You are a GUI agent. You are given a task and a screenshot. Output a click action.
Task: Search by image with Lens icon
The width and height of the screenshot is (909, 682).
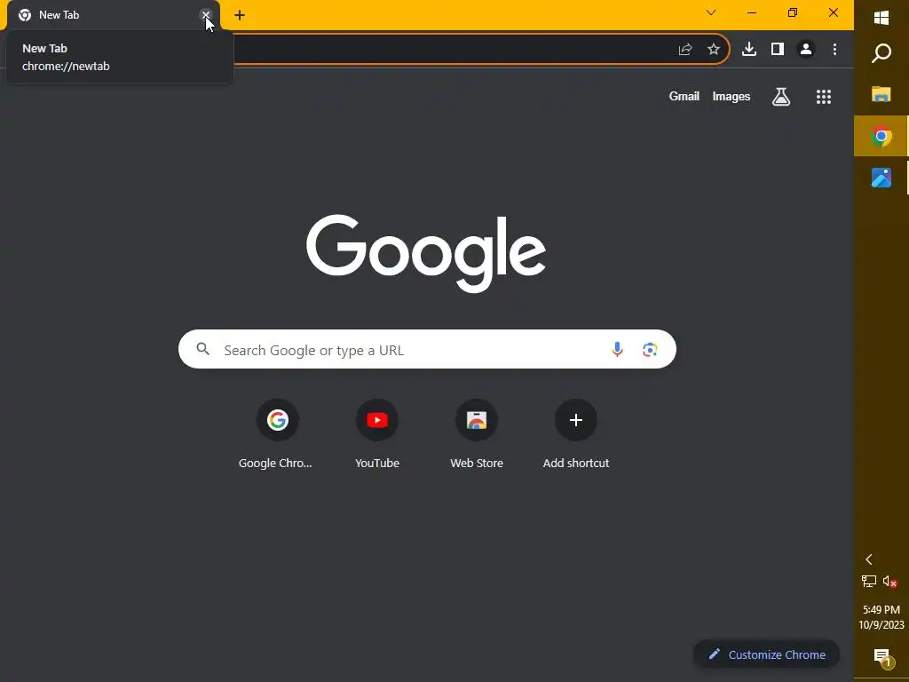(650, 350)
